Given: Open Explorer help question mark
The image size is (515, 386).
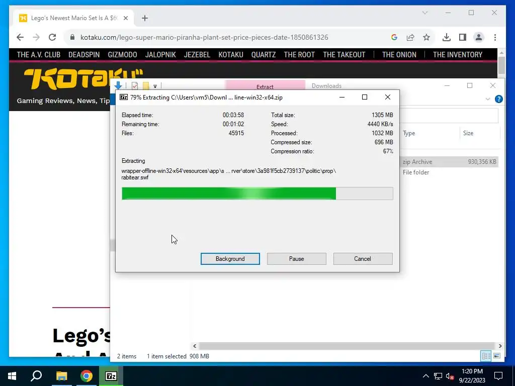Looking at the screenshot, I should (498, 99).
